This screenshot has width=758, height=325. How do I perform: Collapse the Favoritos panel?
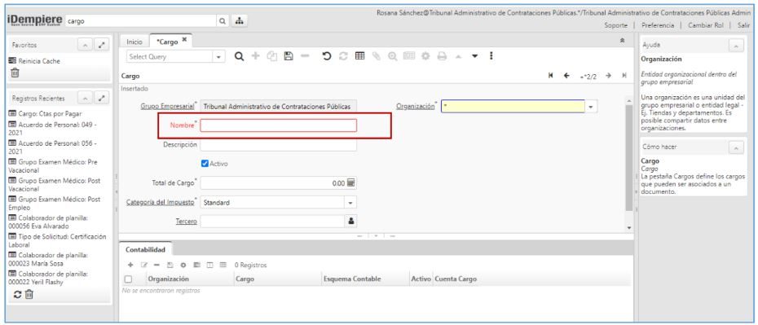[x=85, y=45]
